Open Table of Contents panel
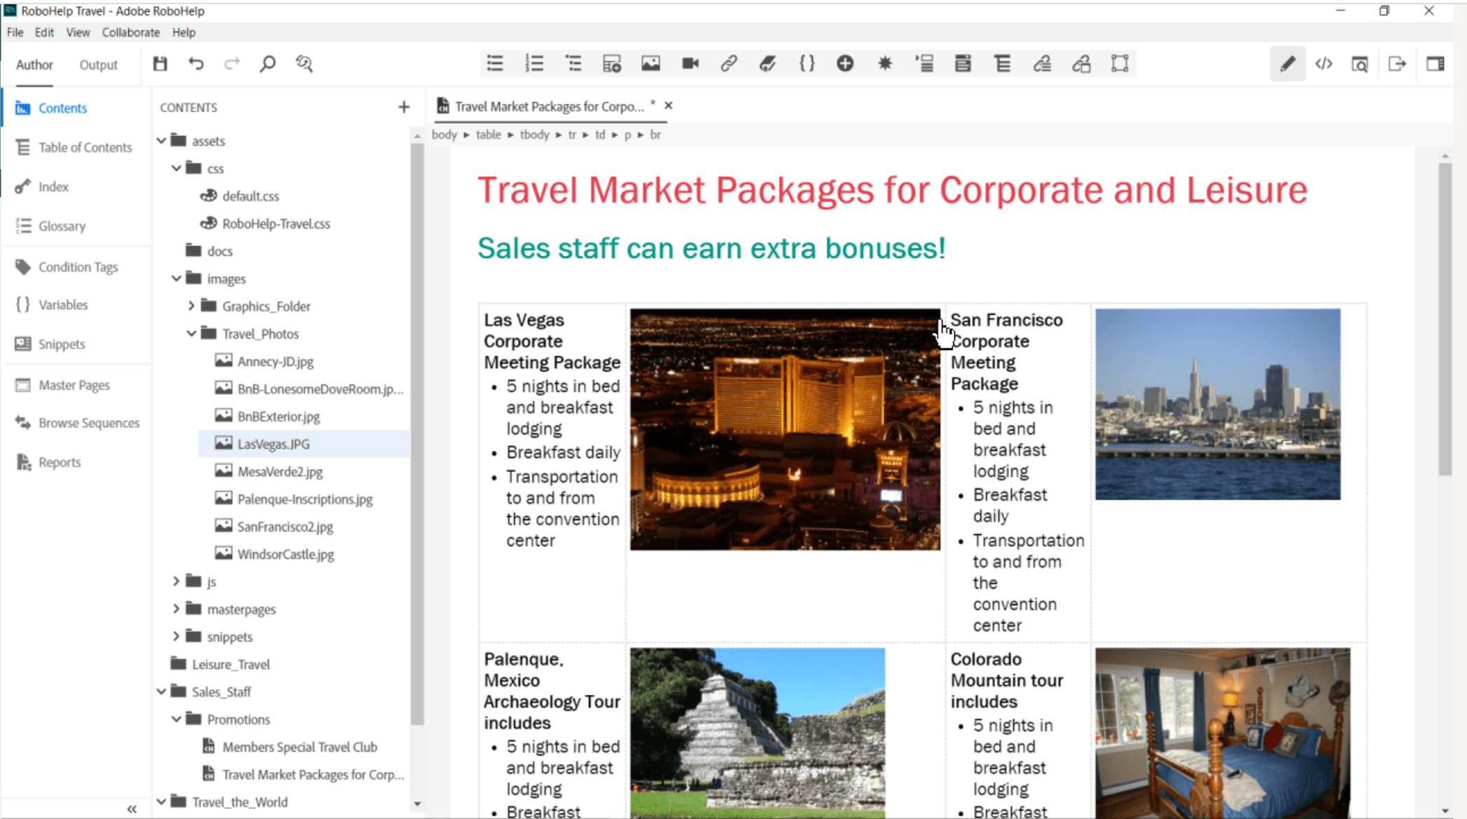1467x819 pixels. [85, 147]
